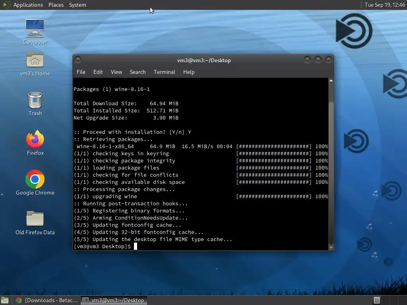The height and width of the screenshot is (305, 407).
Task: Click the terminal title vm3@vm3:~/Desktop
Action: pos(204,60)
